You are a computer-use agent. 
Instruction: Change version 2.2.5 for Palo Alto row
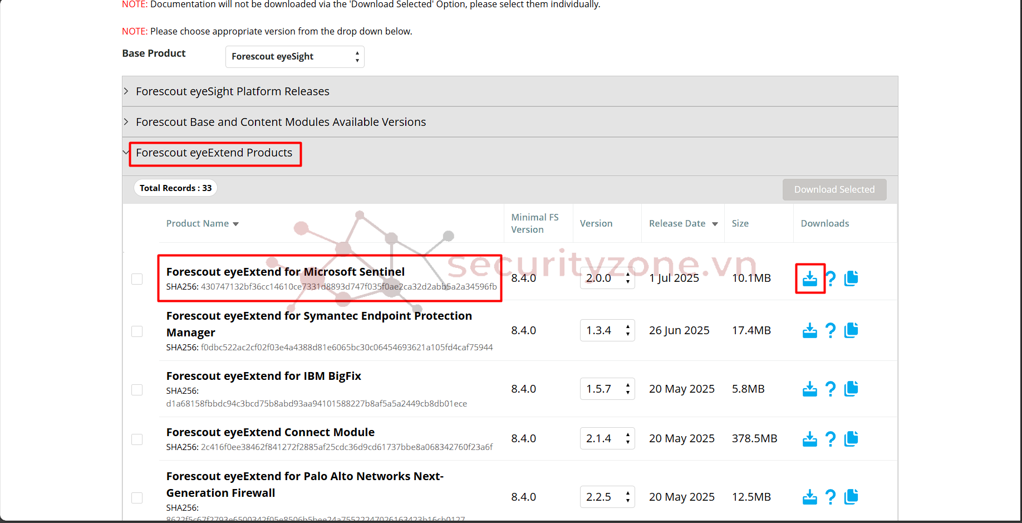[607, 497]
